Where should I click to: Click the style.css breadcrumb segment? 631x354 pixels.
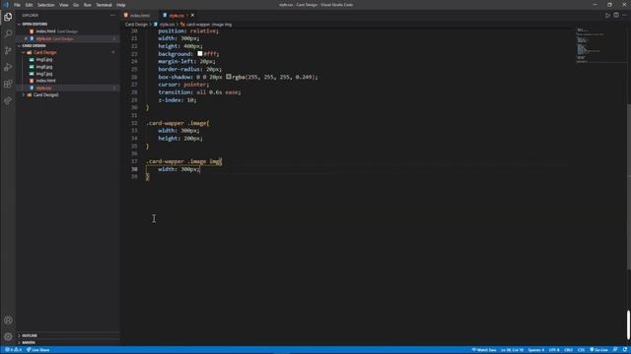coord(167,25)
